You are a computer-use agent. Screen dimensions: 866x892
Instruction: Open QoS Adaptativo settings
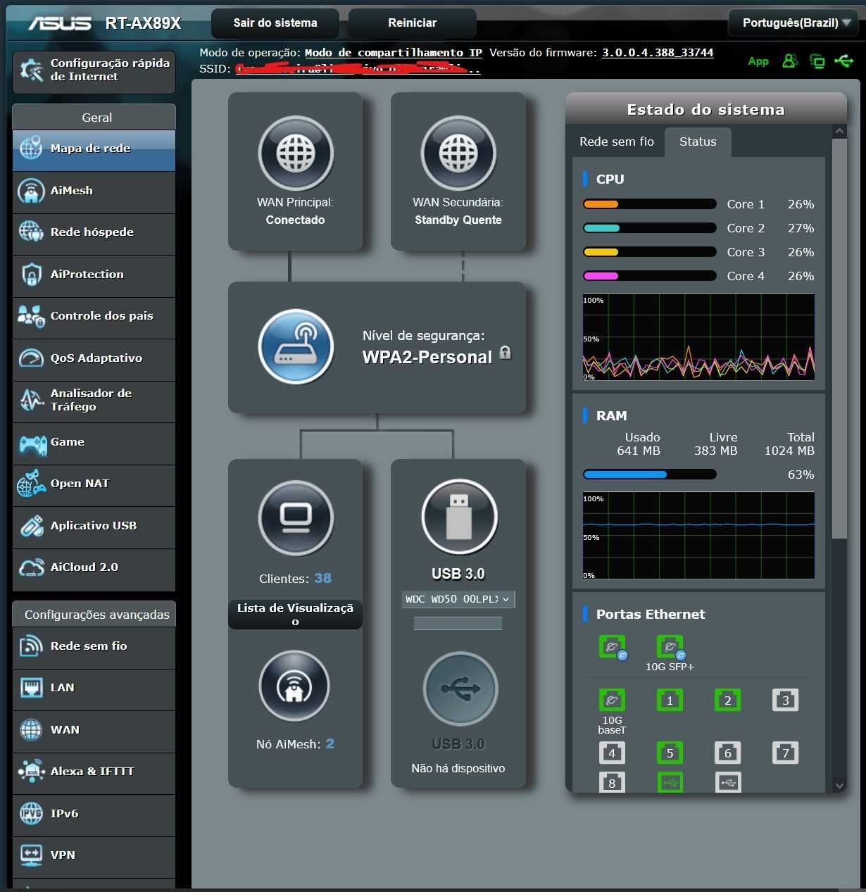tap(94, 359)
